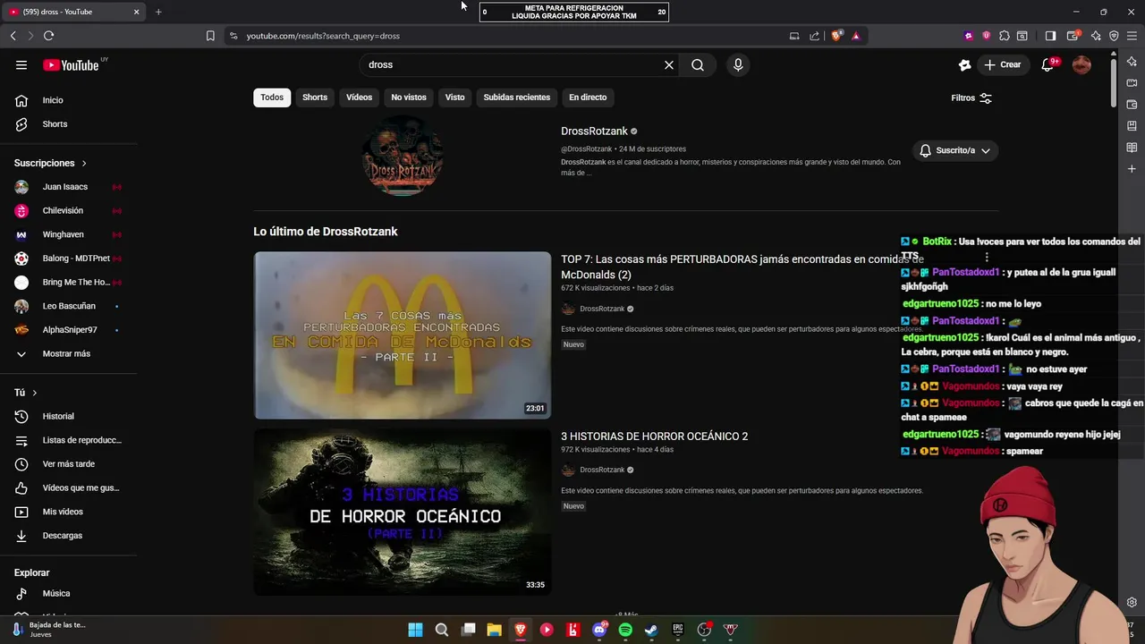Submit search with the magnifier button

click(698, 64)
